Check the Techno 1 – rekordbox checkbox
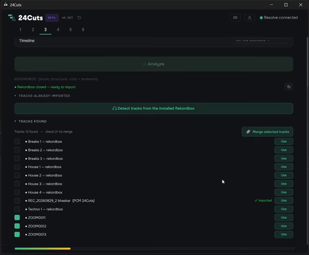309x255 pixels. [x=17, y=209]
